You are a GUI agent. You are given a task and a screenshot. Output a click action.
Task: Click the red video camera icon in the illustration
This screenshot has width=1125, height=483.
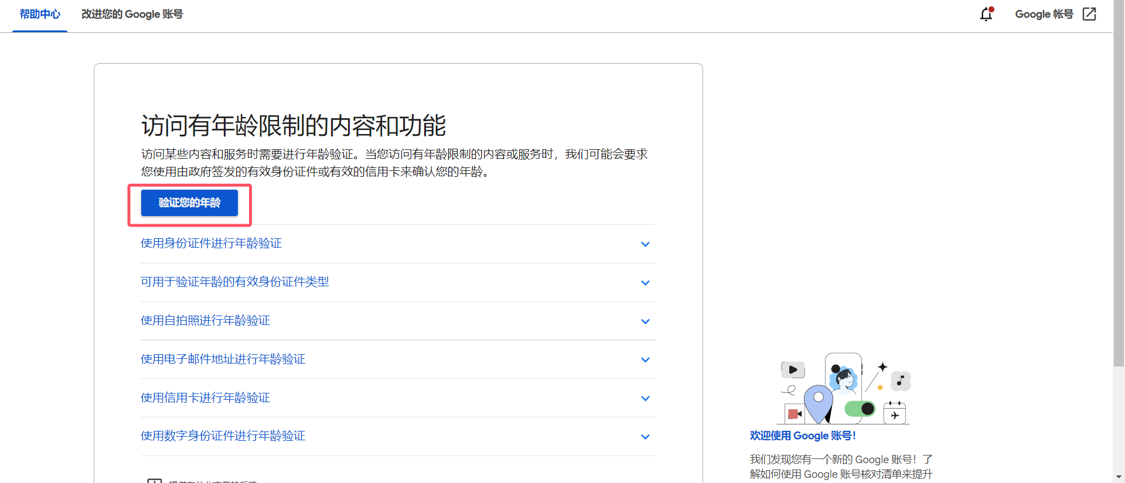[795, 414]
